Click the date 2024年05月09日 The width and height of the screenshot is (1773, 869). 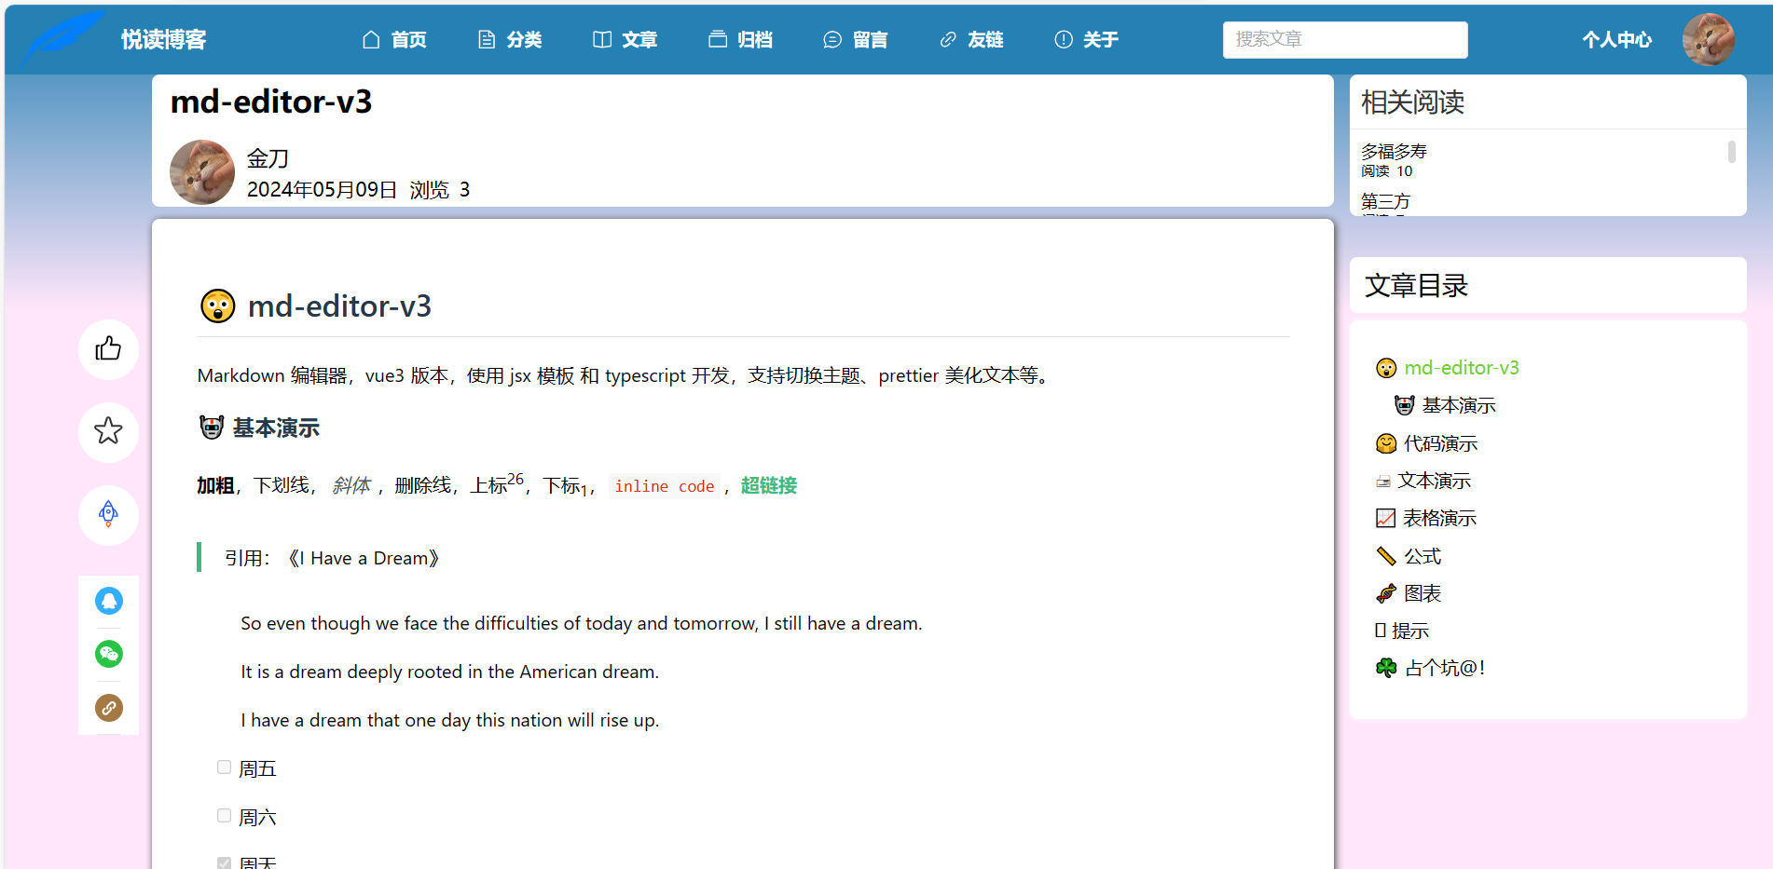coord(322,190)
